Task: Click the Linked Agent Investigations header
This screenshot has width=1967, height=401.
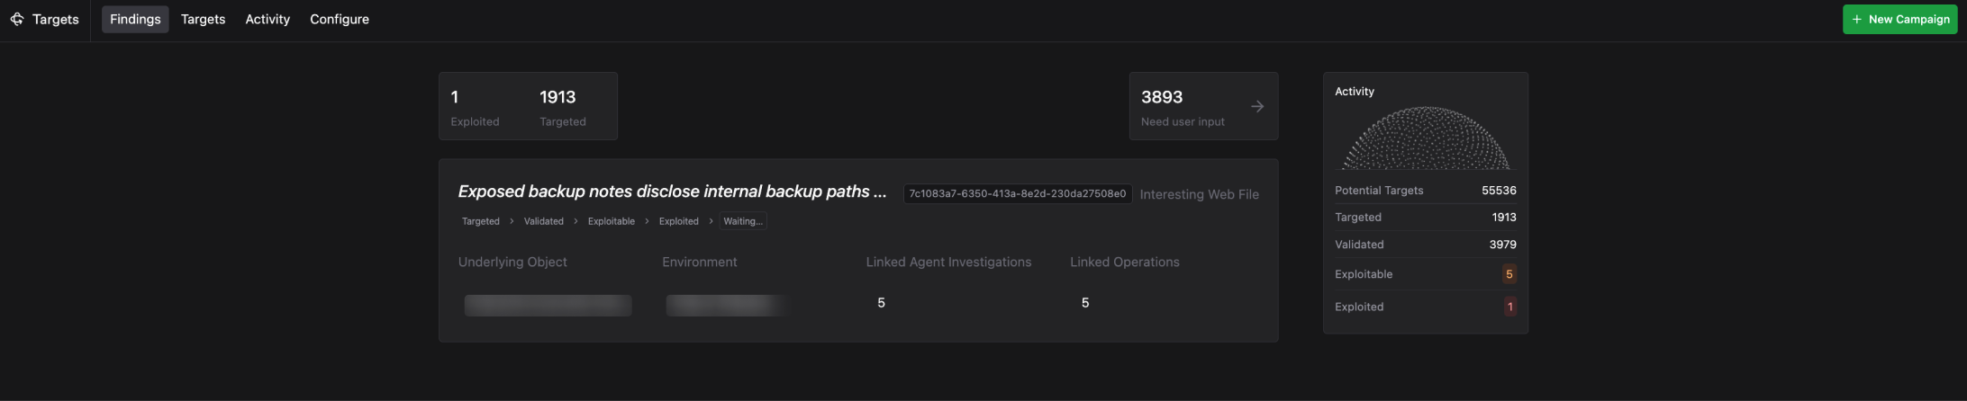Action: [948, 262]
